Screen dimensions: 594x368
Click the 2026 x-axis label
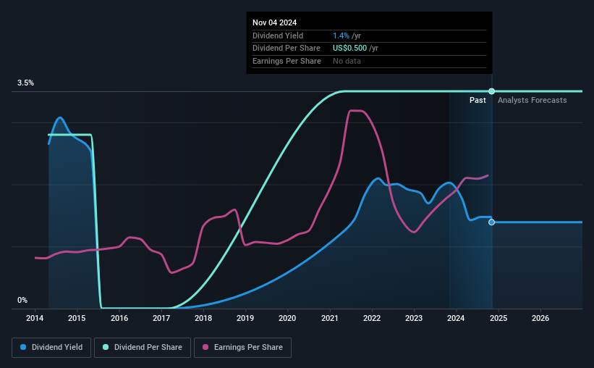(x=540, y=318)
